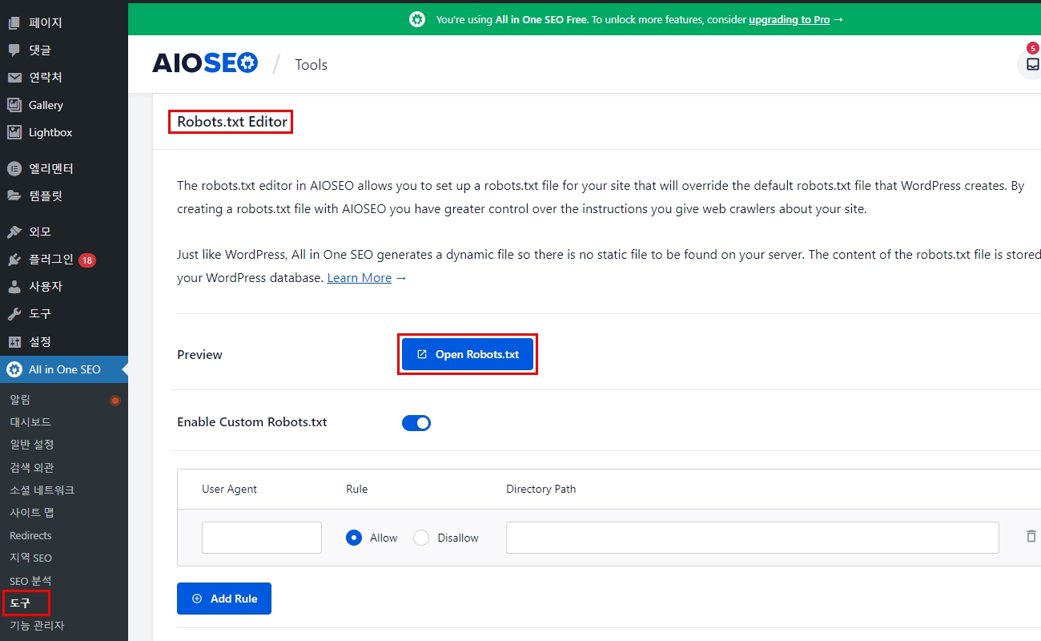This screenshot has height=641, width=1041.
Task: Open the Gallery menu item
Action: (x=64, y=105)
